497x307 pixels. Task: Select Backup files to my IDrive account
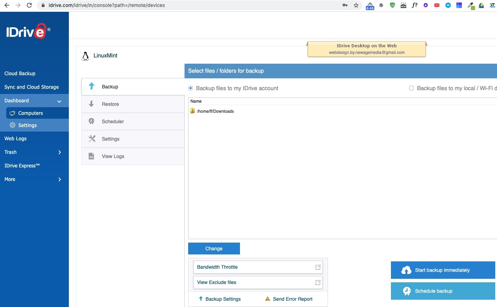[191, 88]
